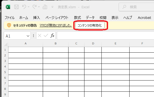
Task: Open the 数式 tab
Action: 77,18
